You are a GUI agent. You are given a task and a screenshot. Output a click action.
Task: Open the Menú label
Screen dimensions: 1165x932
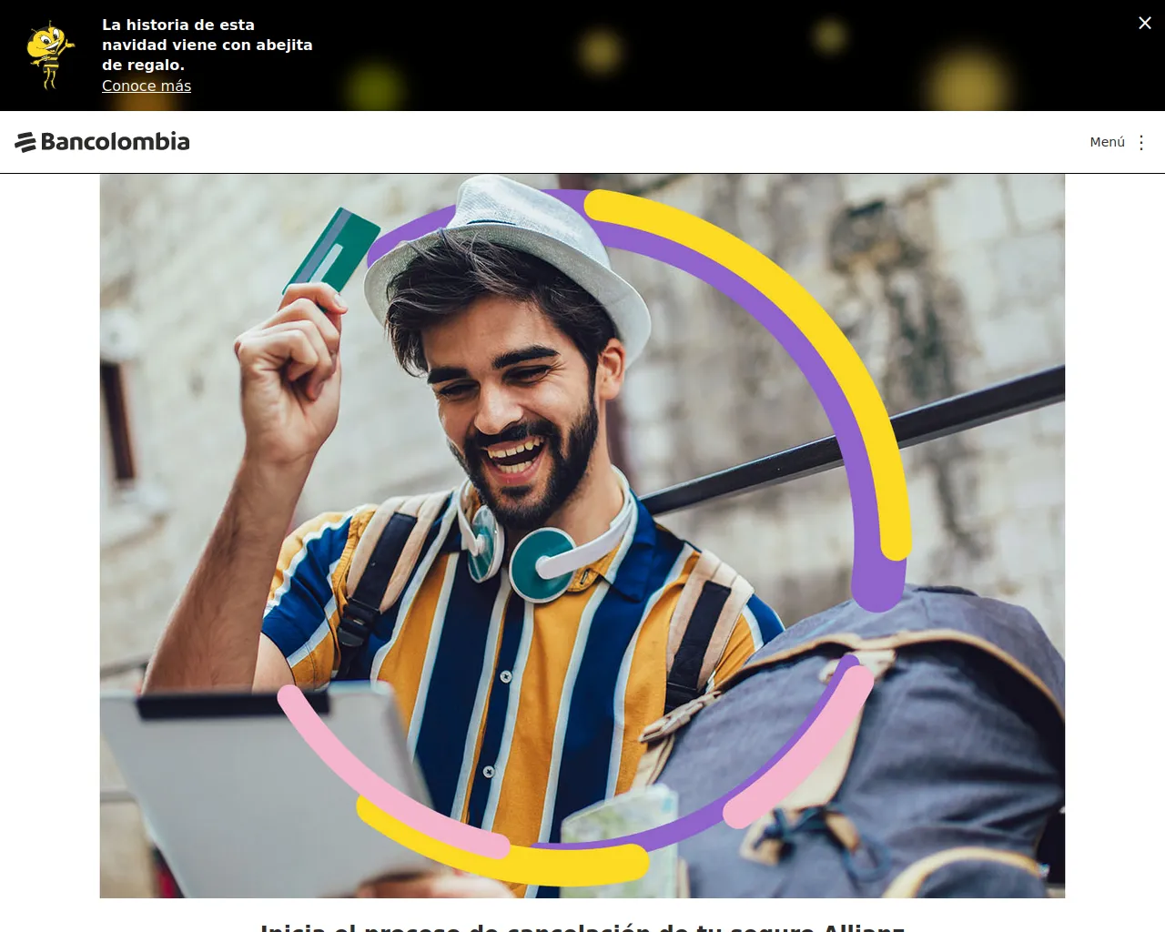pyautogui.click(x=1107, y=142)
